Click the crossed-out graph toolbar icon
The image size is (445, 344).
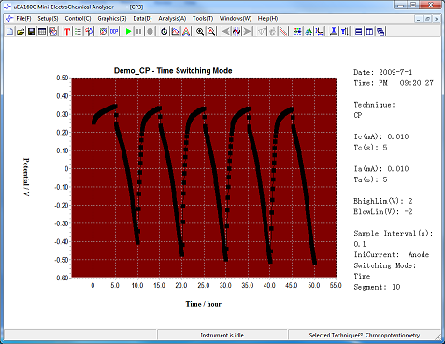point(103,31)
